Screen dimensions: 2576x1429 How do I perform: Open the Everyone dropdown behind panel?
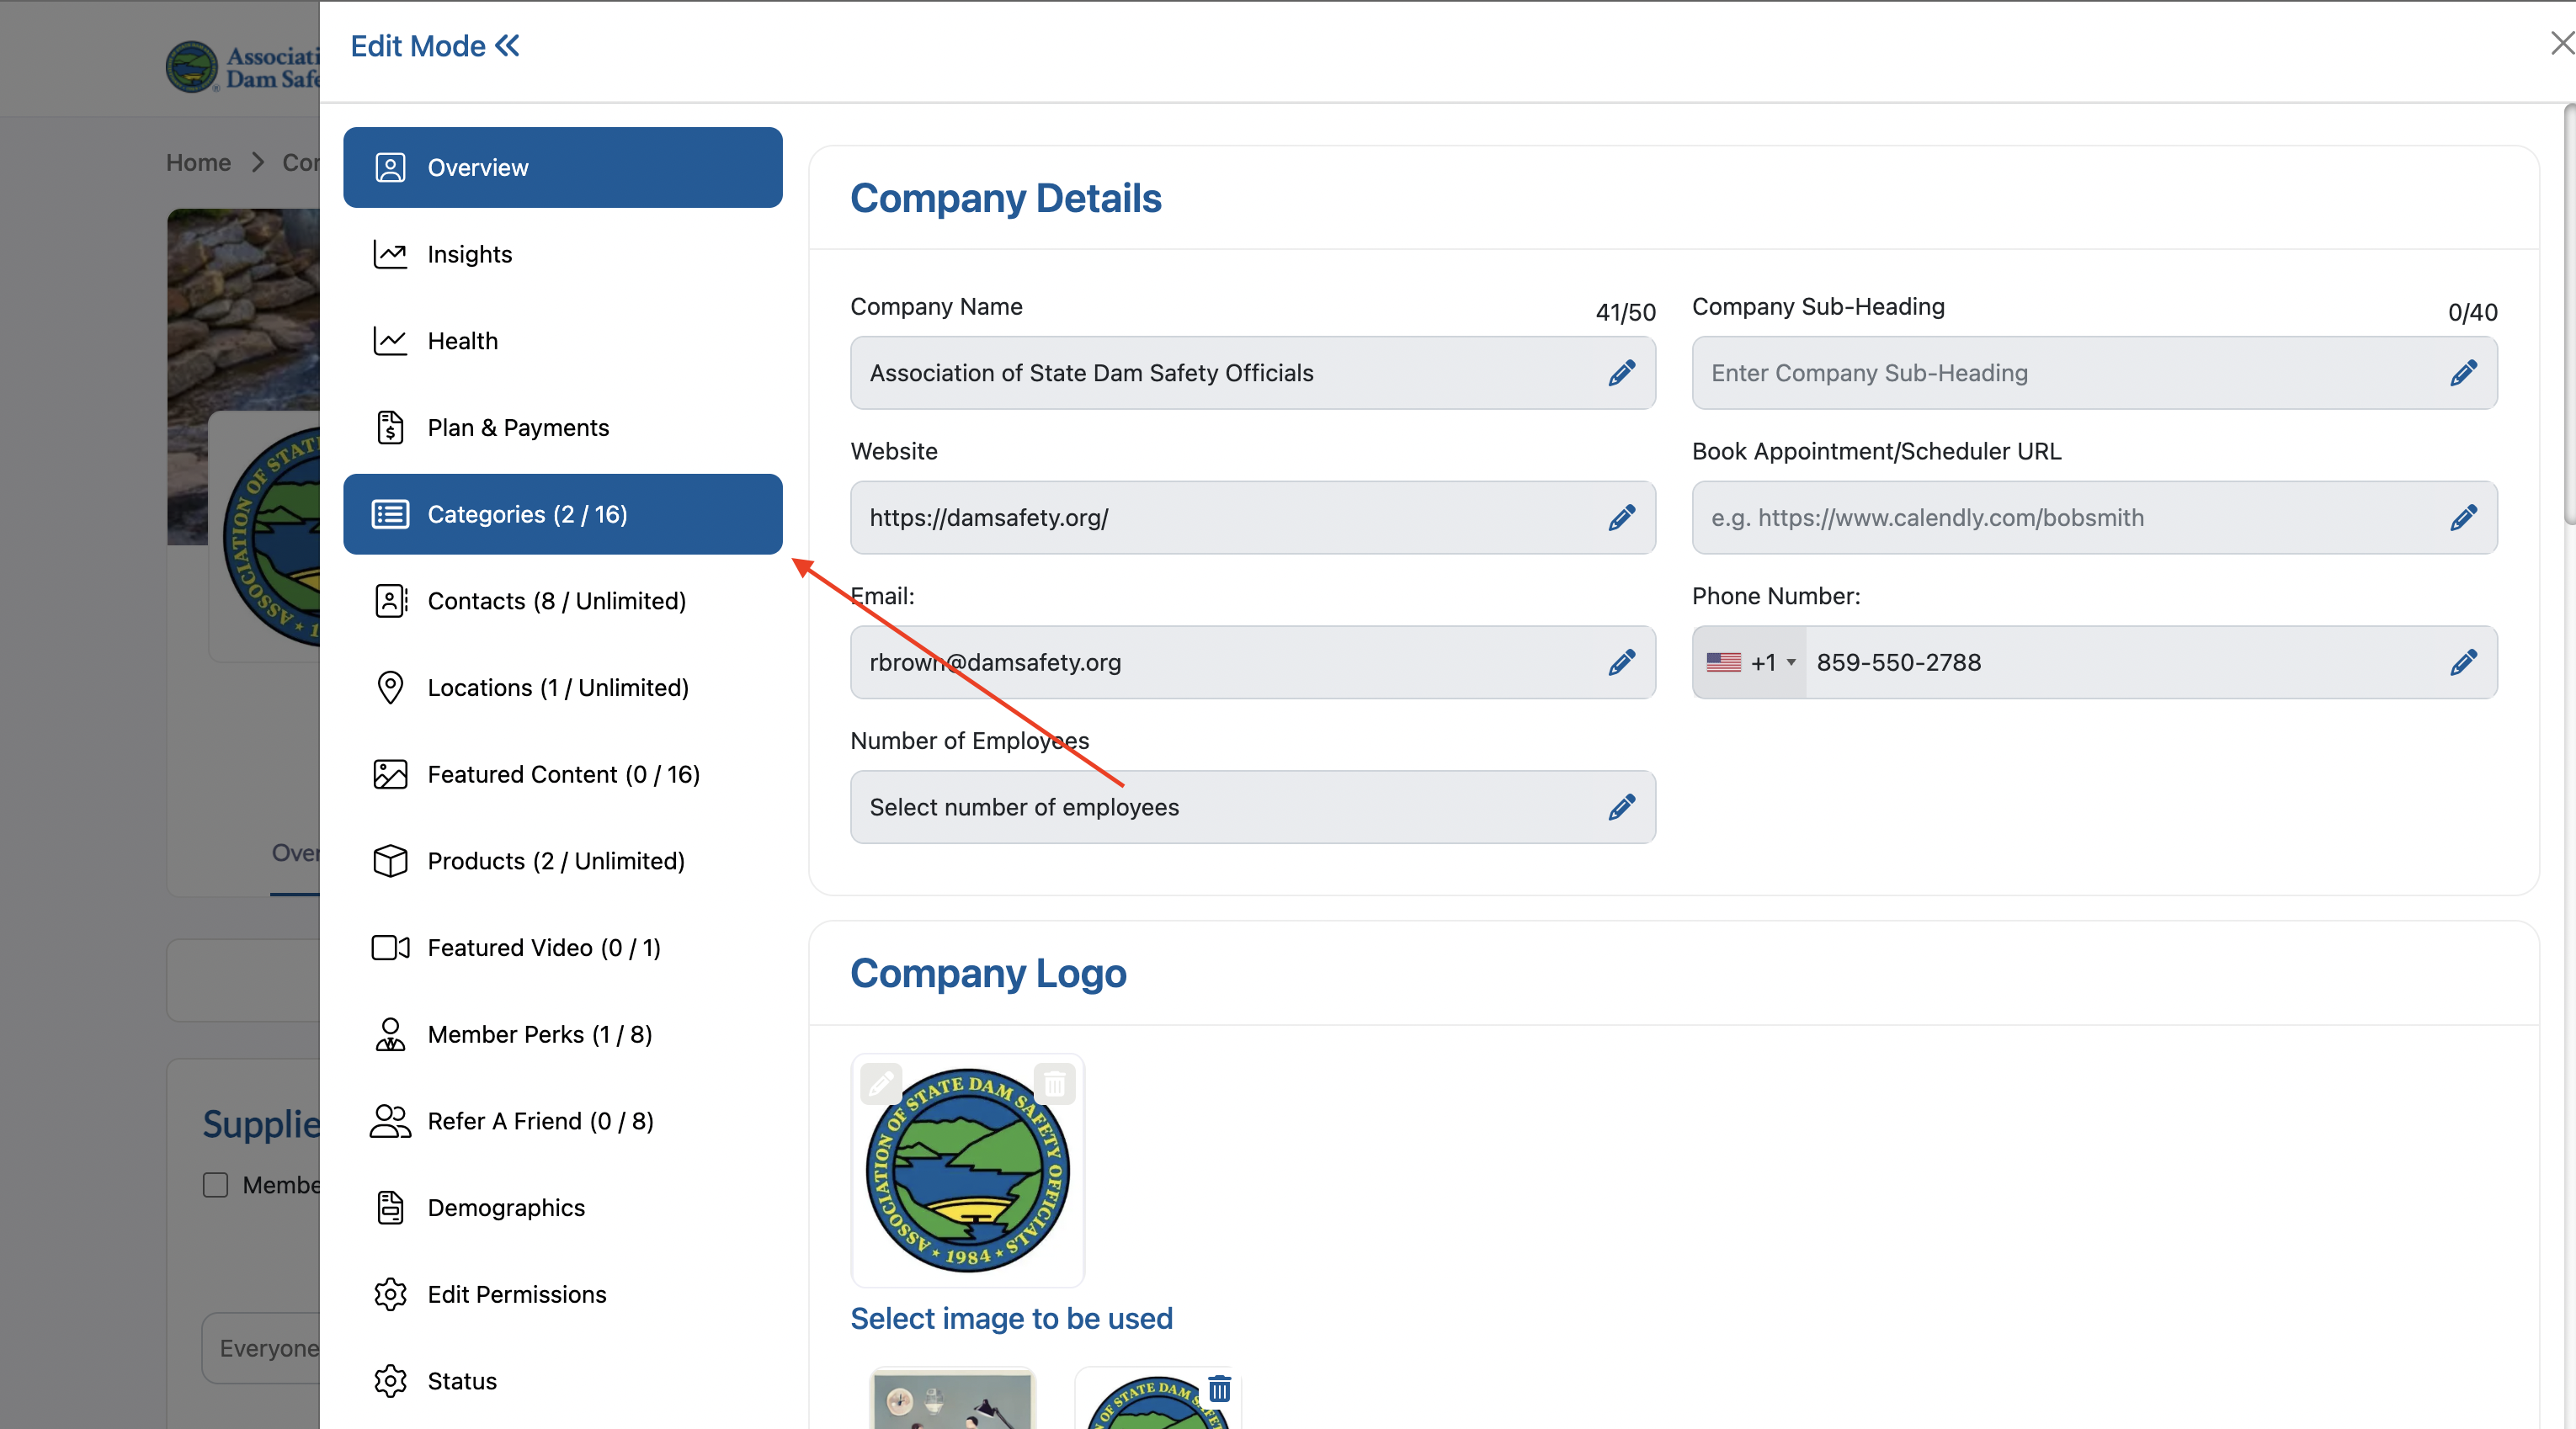click(x=262, y=1348)
